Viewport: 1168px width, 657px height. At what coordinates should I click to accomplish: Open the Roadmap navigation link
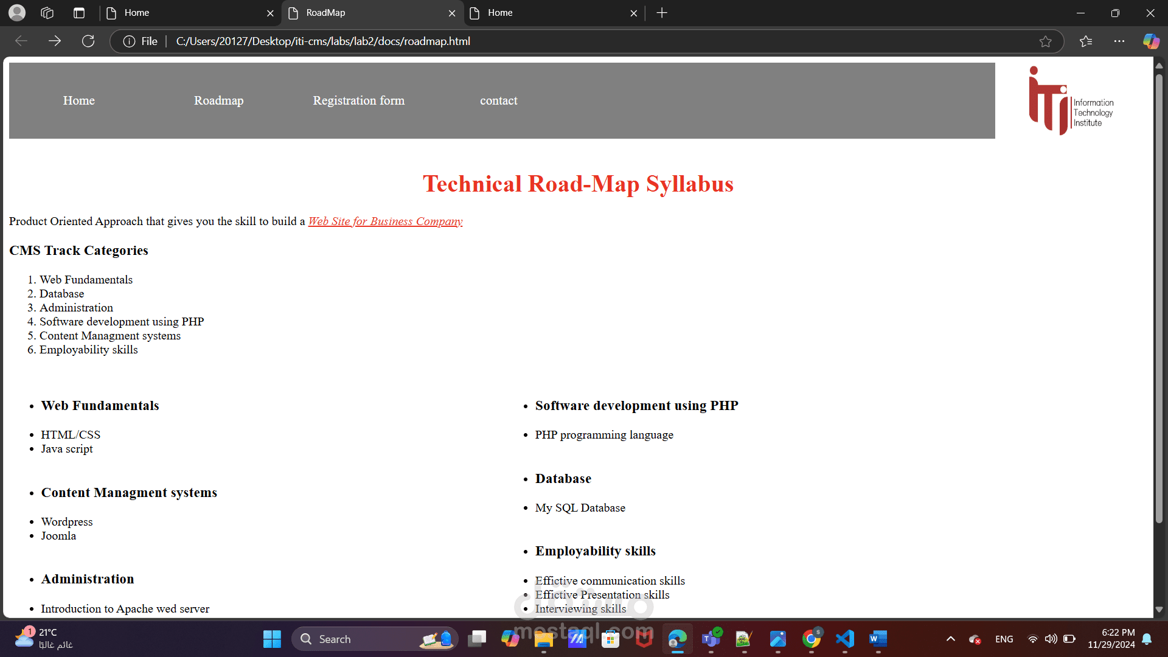[218, 100]
